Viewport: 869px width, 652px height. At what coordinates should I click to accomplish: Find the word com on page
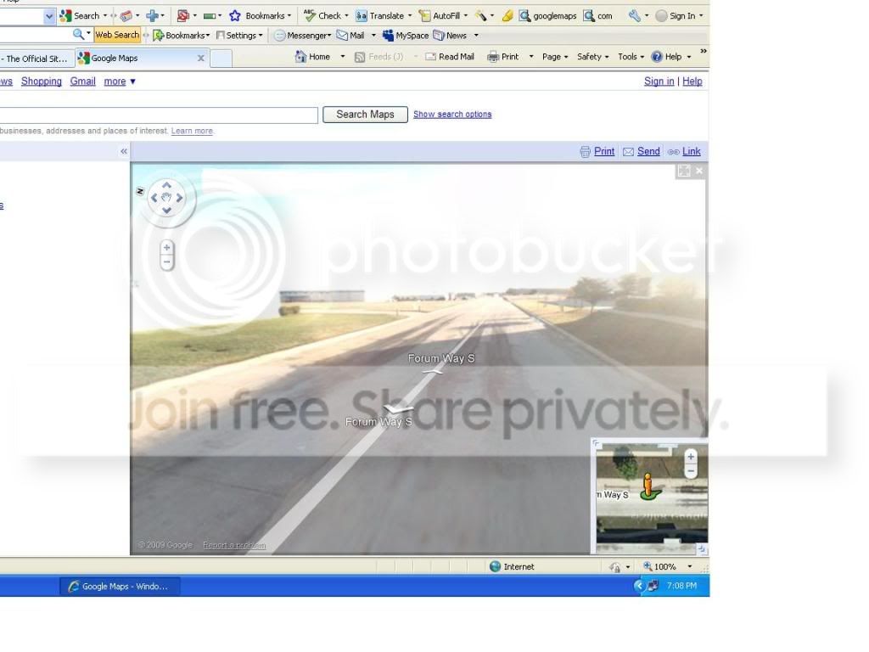[598, 16]
